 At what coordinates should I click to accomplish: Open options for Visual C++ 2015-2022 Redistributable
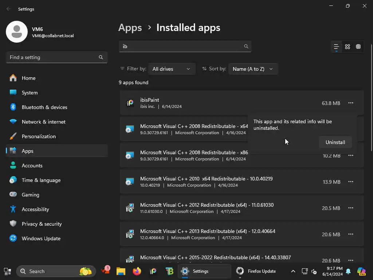(x=351, y=260)
